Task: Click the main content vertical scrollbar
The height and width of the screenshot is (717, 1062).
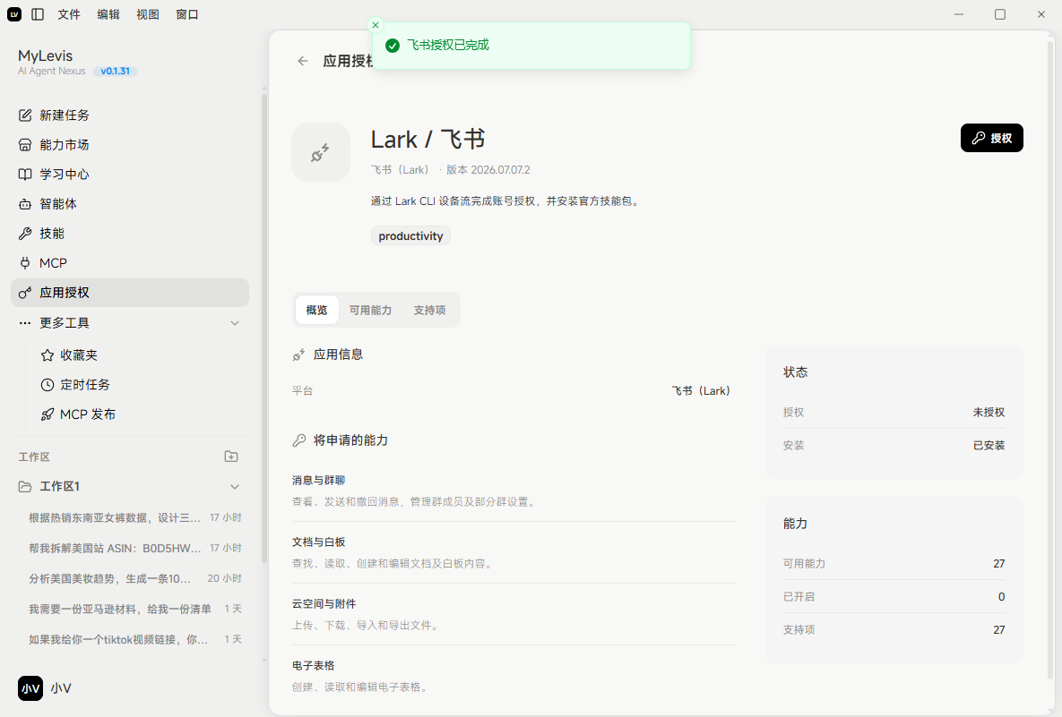Action: coord(1050,358)
